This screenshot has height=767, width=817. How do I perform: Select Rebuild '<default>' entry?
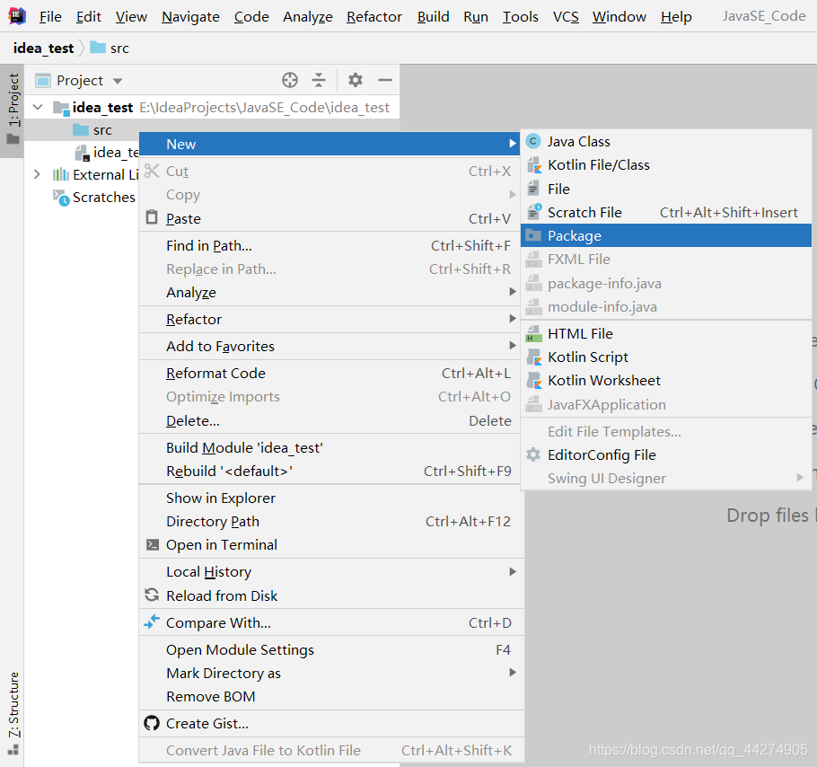click(329, 471)
